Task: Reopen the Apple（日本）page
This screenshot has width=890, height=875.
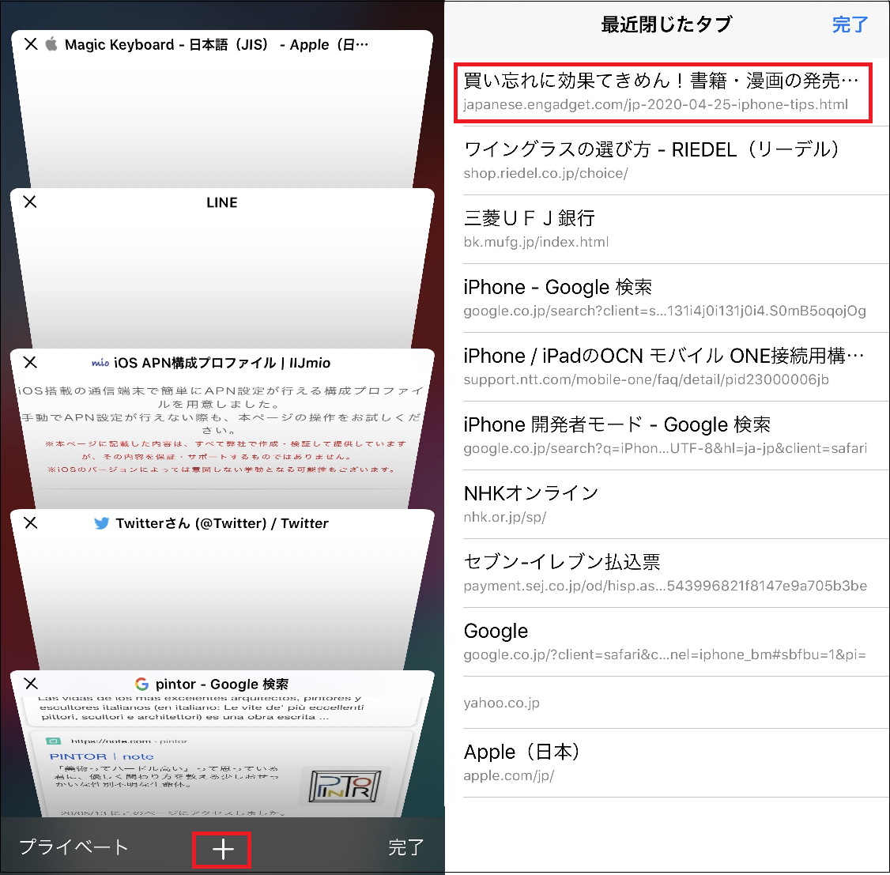Action: click(x=662, y=763)
